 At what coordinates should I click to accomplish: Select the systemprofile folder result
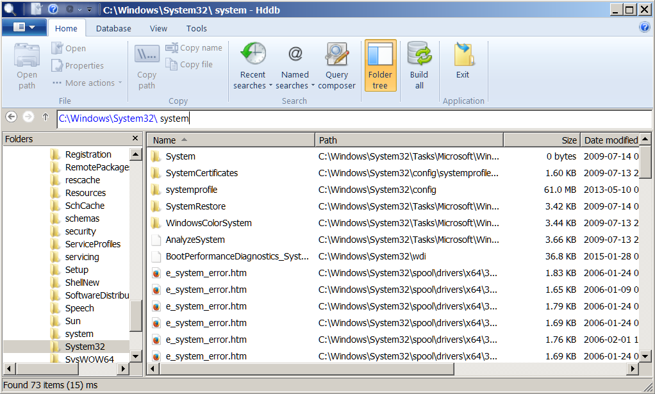coord(393,190)
